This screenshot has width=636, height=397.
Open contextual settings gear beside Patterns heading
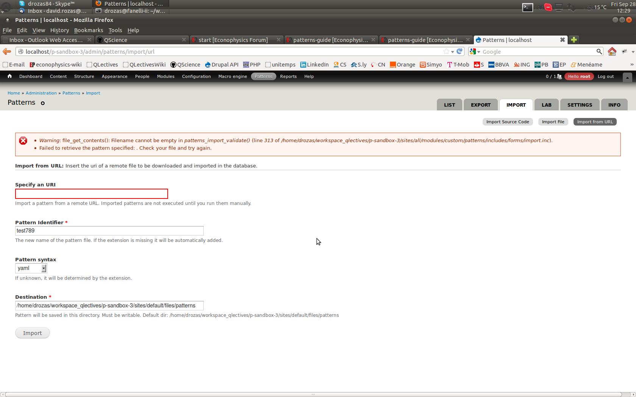pyautogui.click(x=43, y=103)
